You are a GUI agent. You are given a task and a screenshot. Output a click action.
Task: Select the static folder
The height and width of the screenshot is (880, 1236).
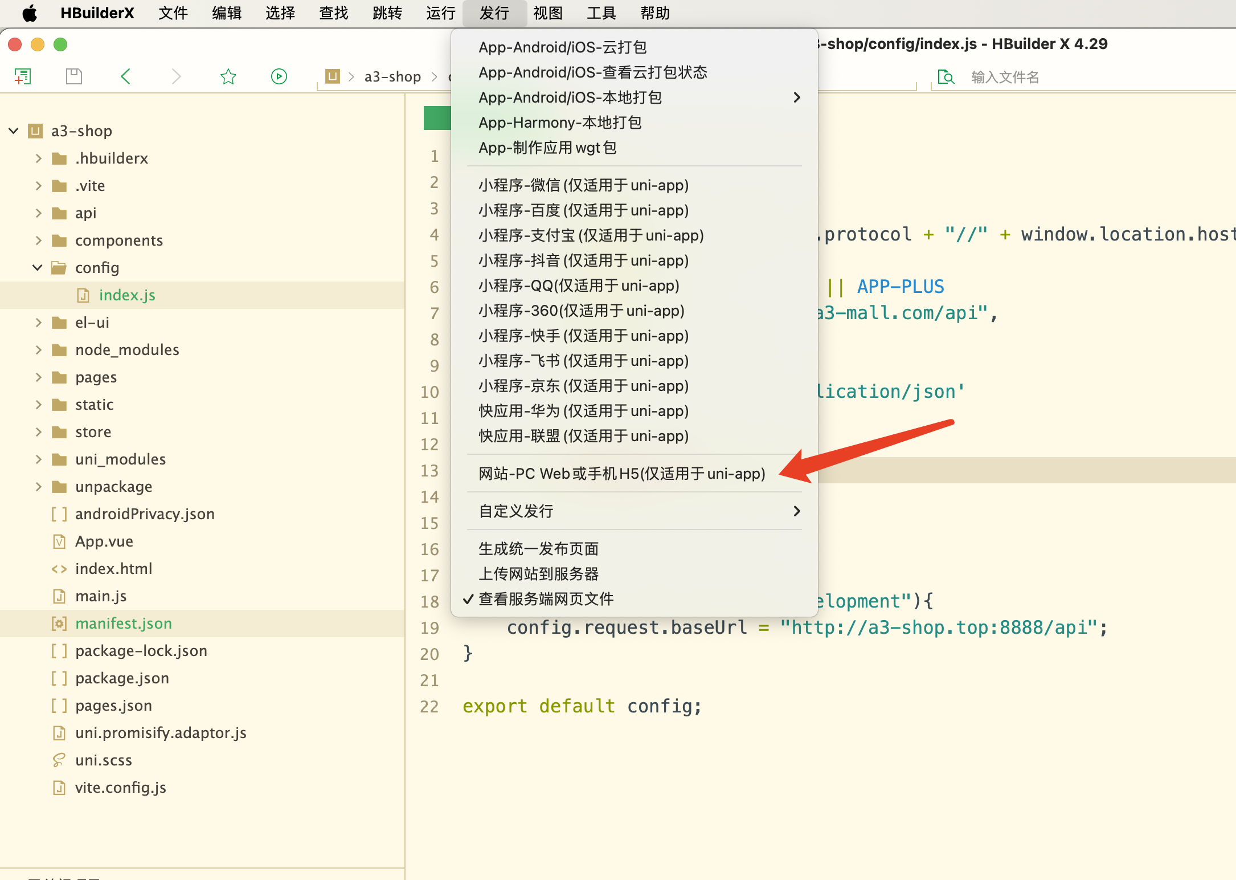pos(94,405)
